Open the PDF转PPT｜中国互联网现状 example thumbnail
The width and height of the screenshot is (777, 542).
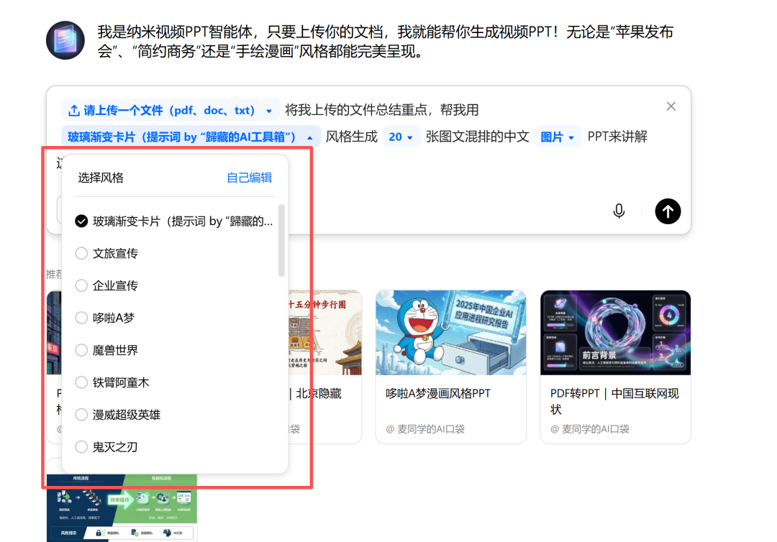[x=615, y=332]
